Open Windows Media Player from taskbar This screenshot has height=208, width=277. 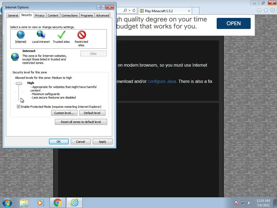click(40, 203)
